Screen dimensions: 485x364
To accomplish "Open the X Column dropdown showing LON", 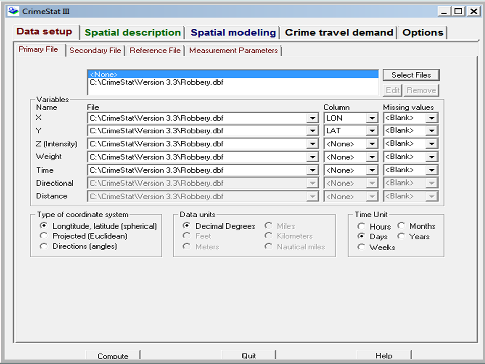I will coord(372,118).
